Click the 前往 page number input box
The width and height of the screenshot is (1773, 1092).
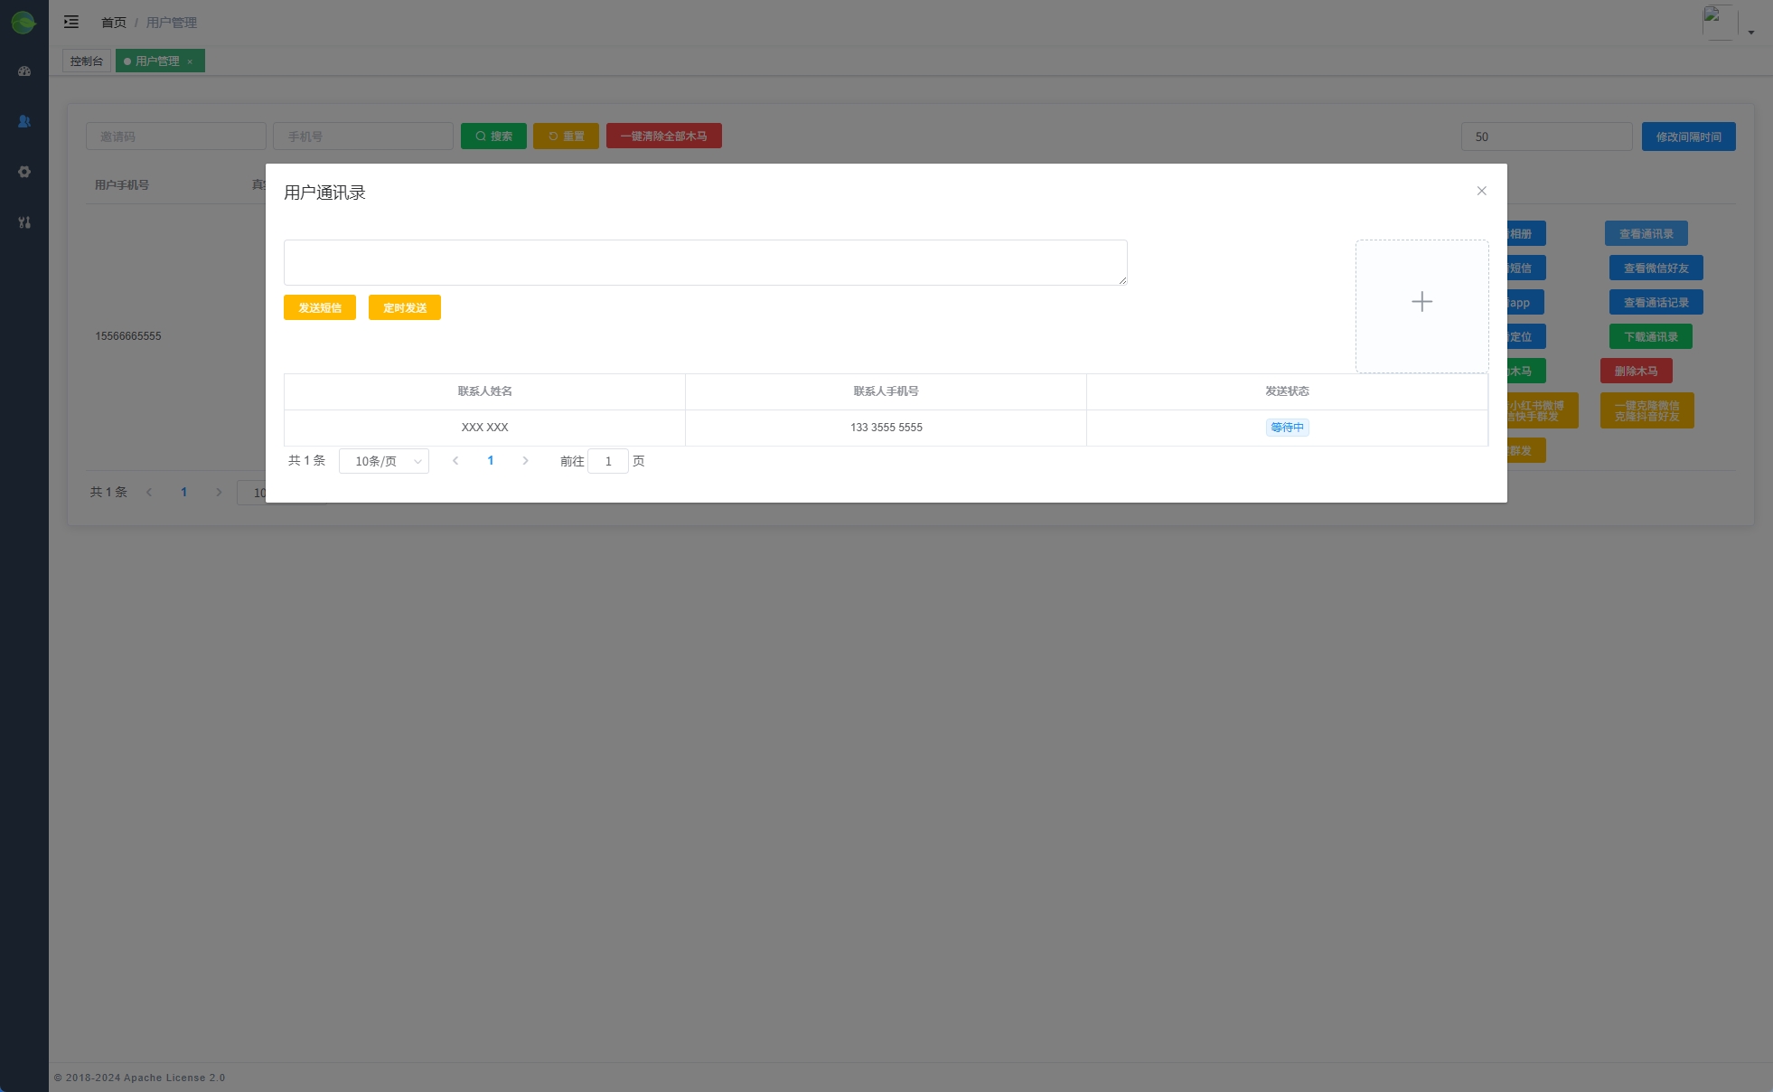tap(608, 461)
